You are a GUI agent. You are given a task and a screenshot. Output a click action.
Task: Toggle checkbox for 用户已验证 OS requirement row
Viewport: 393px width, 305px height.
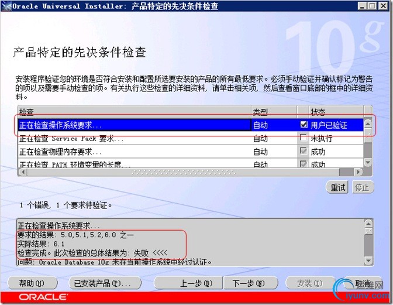click(304, 125)
